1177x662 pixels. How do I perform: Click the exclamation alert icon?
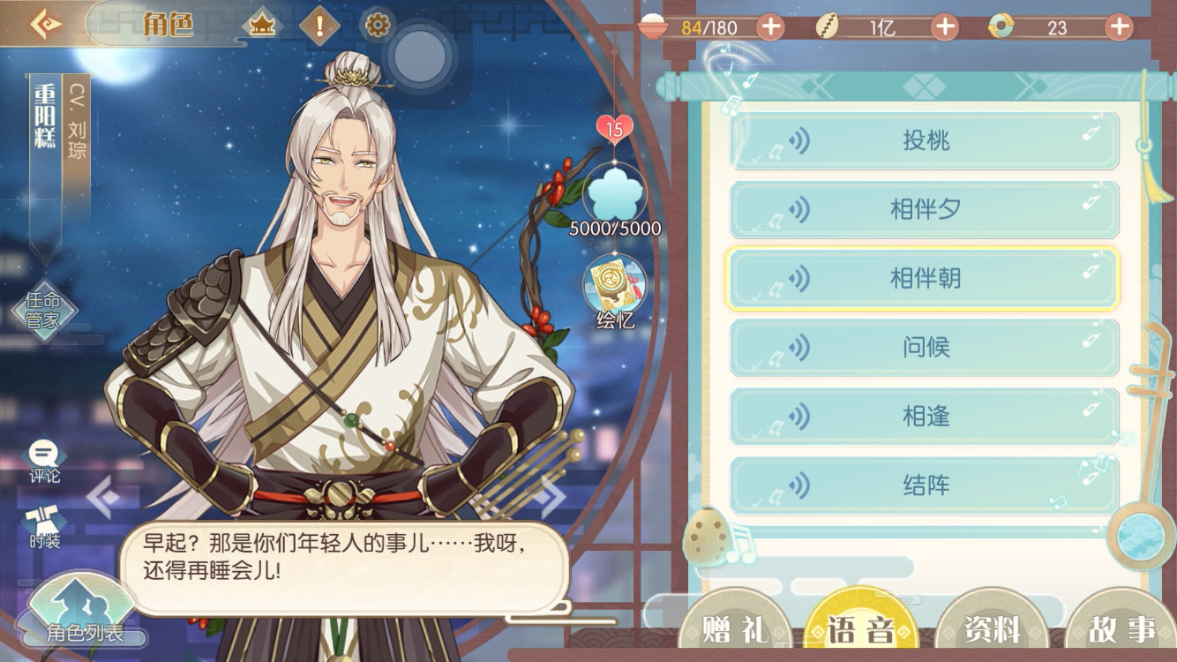tap(319, 26)
